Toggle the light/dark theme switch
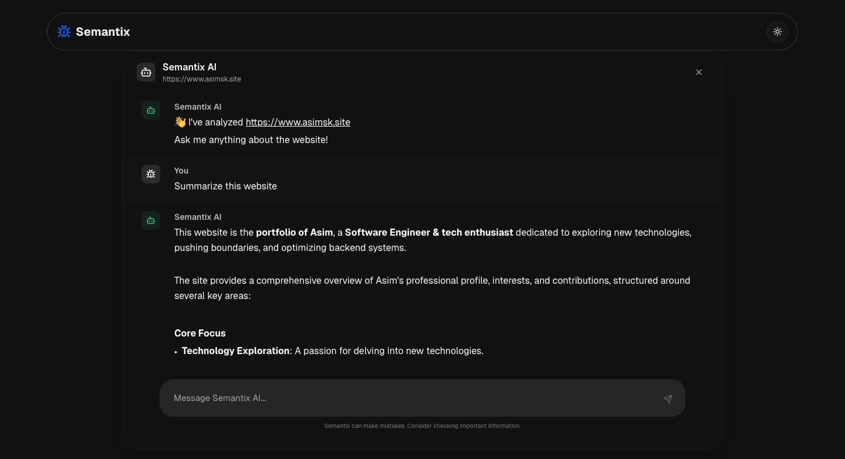845x459 pixels. pos(778,32)
